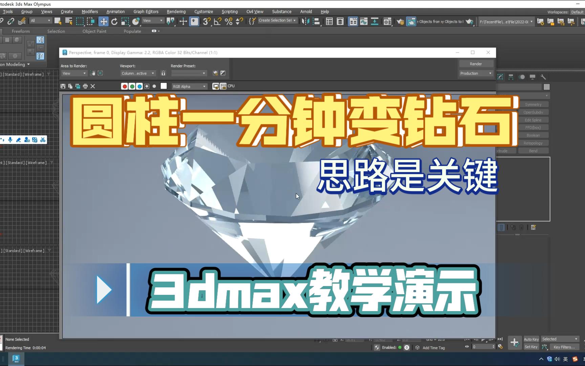Viewport: 585px width, 366px height.
Task: Click the Auto Key button
Action: (x=531, y=339)
